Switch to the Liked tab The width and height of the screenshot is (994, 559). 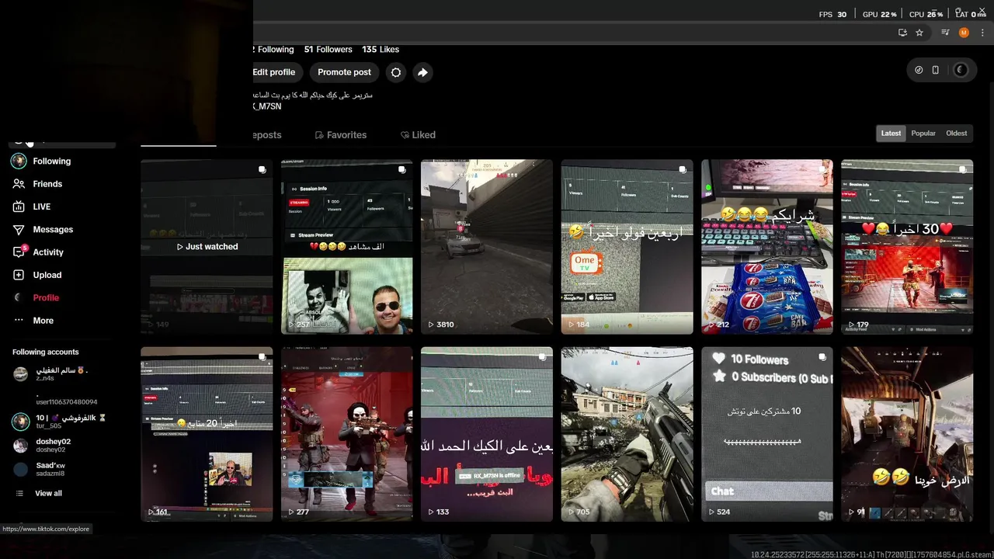pos(418,135)
